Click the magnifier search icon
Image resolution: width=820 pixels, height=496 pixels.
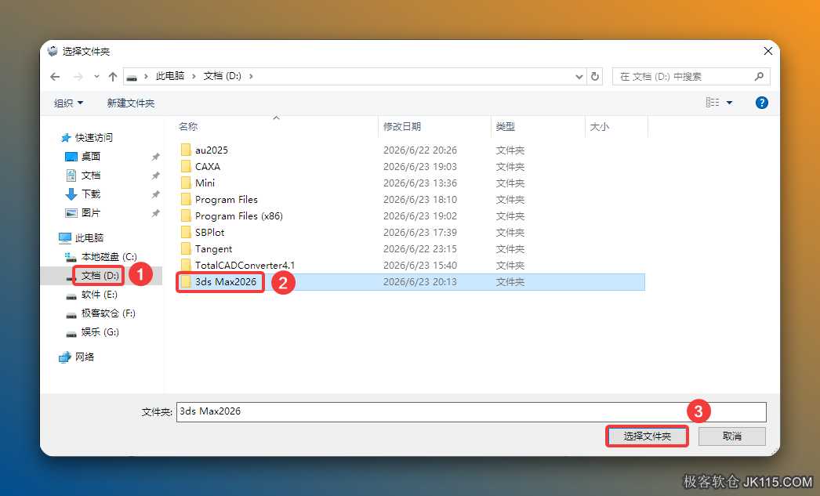759,77
